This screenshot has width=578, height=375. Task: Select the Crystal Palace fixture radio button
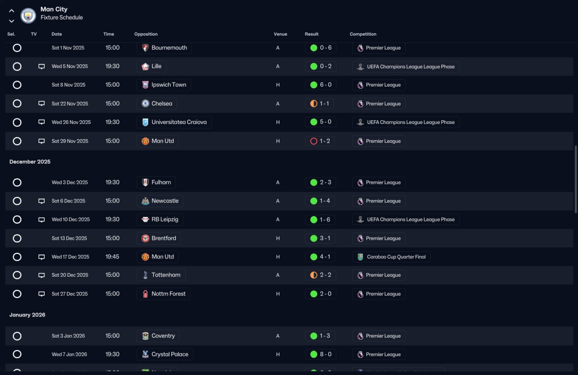pos(17,354)
